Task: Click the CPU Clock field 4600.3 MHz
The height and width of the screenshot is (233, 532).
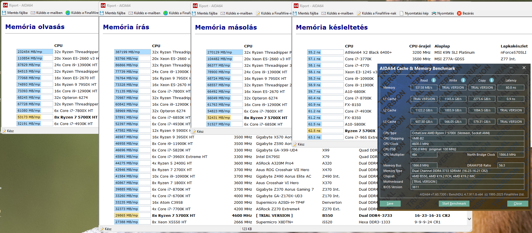Action: 467,144
